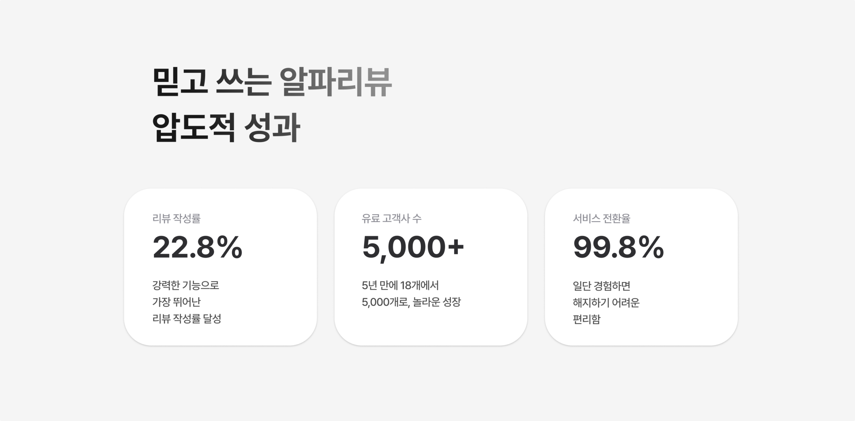Click the 5년 만에 18개에서 line
Viewport: 855px width, 421px height.
click(x=400, y=285)
